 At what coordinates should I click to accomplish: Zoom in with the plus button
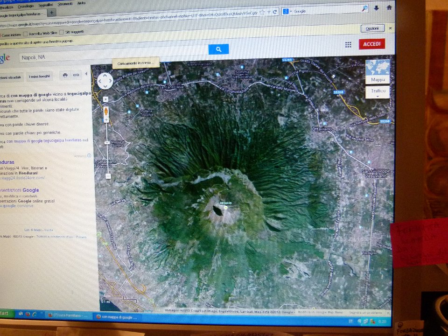coord(106,120)
